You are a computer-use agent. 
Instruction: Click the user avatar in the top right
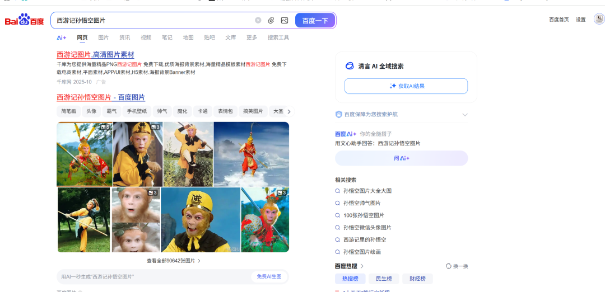[x=599, y=20]
